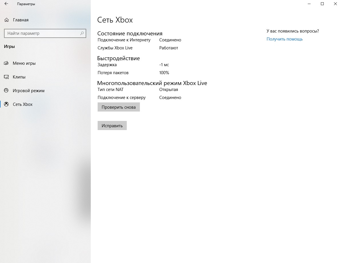Open the 'Получить помощь' link

tap(284, 39)
